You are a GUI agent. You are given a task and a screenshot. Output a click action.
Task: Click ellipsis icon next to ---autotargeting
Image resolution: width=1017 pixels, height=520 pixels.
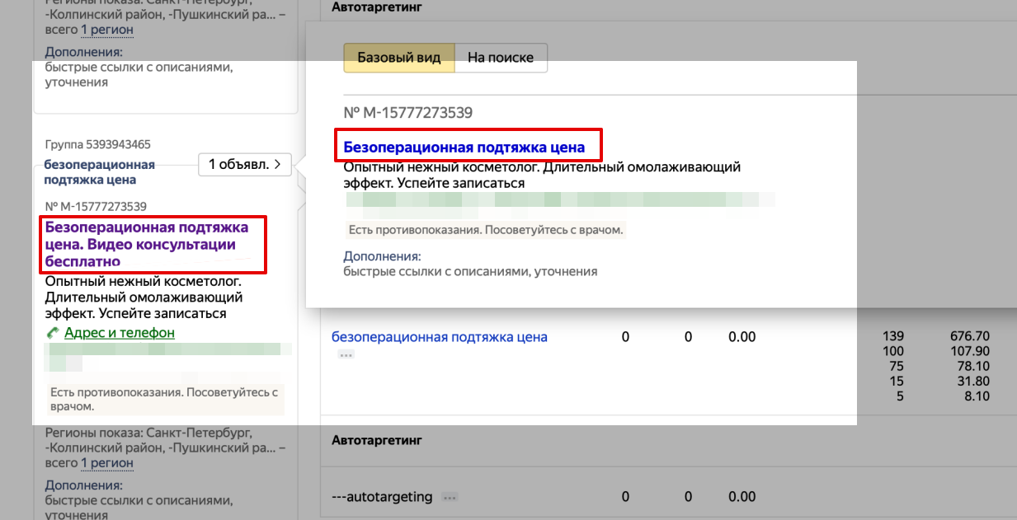[450, 497]
